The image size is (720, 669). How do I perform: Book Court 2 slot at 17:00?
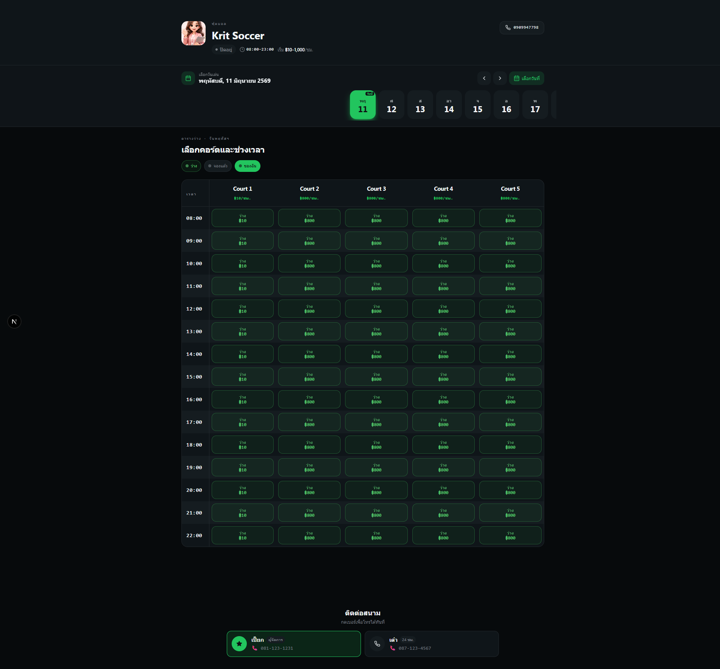[310, 422]
